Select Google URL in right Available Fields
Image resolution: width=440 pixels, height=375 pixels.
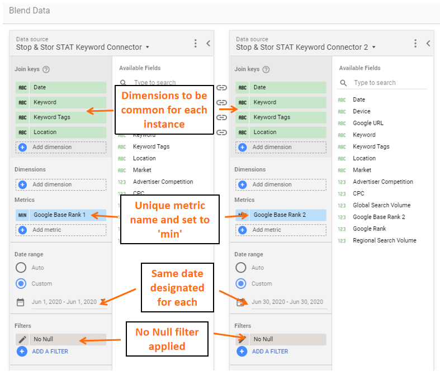(x=368, y=123)
